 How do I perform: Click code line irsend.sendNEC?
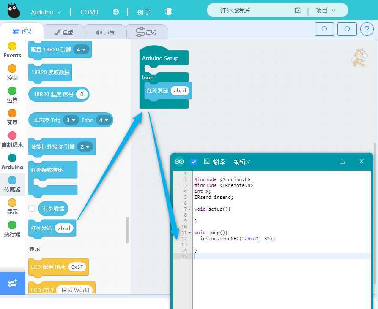[x=238, y=239]
